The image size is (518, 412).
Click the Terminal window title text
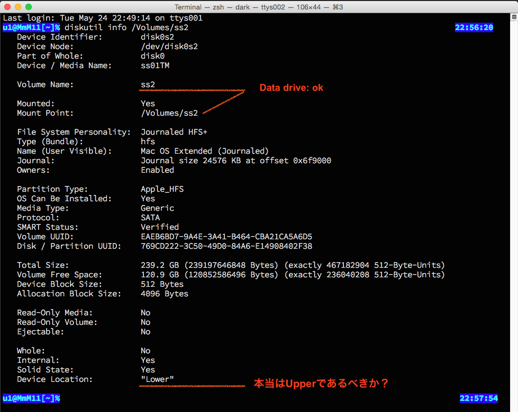259,7
